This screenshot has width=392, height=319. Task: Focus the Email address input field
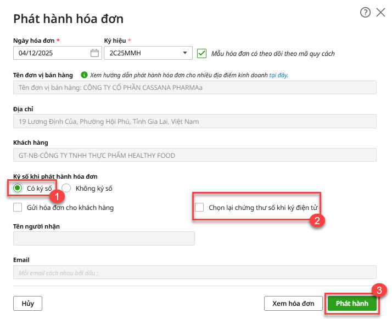pos(194,272)
